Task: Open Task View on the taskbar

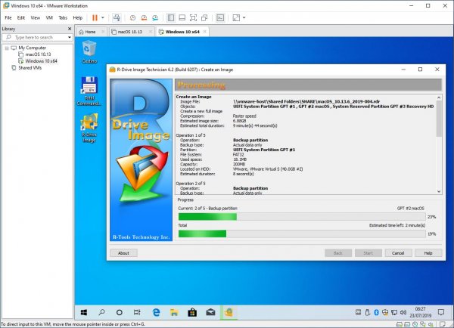Action: [x=137, y=312]
